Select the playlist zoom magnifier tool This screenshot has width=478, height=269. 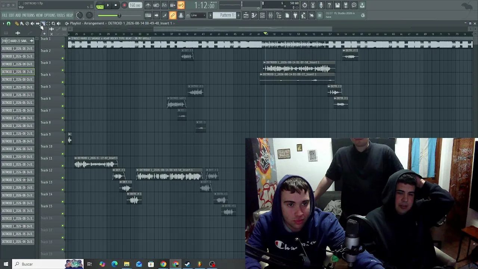point(53,24)
